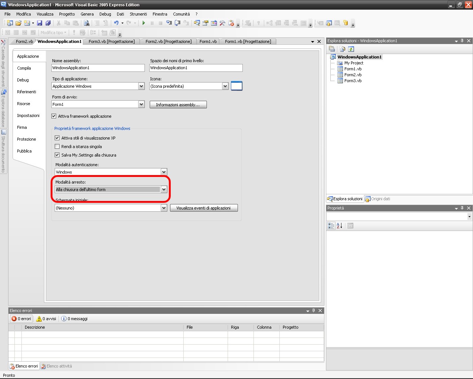473x379 pixels.
Task: Open the Strumenti menu
Action: [x=138, y=14]
